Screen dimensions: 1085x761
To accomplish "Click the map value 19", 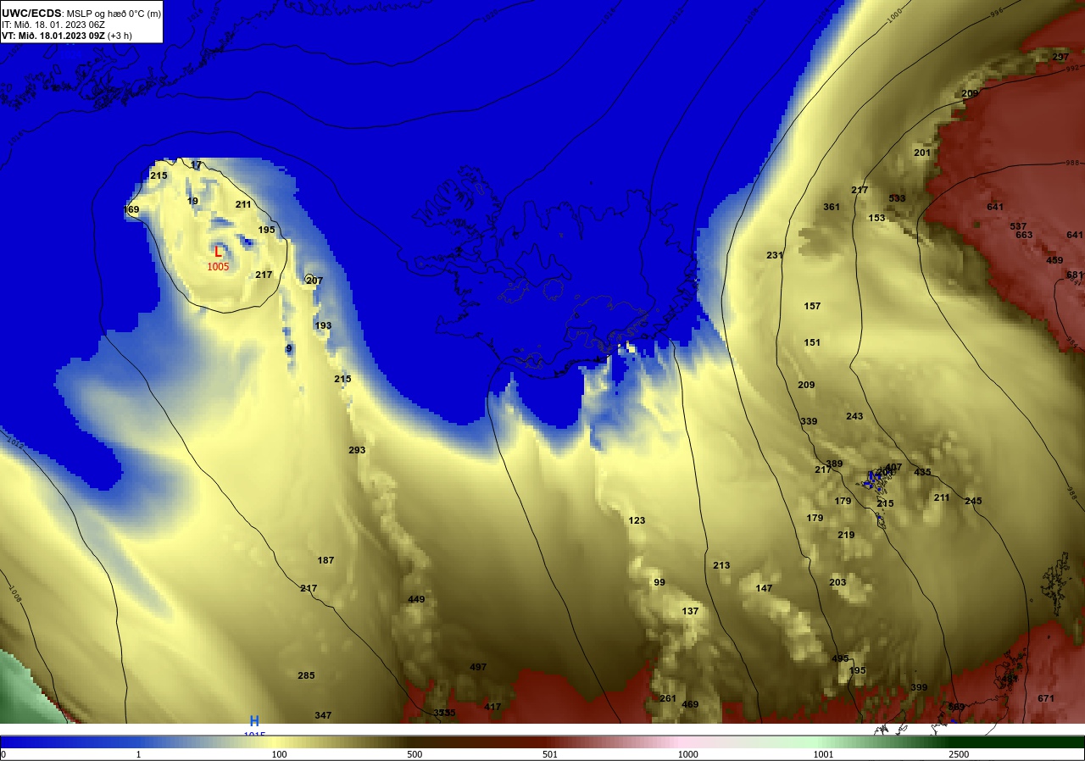I will pos(192,202).
